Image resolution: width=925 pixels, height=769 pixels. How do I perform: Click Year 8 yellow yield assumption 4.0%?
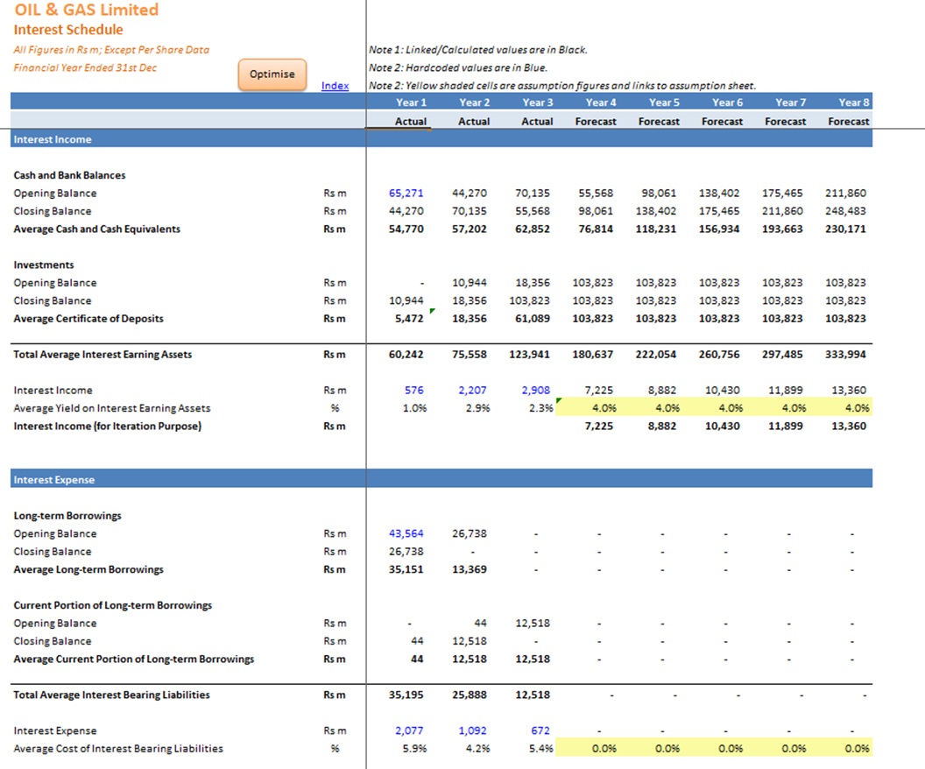click(x=857, y=408)
